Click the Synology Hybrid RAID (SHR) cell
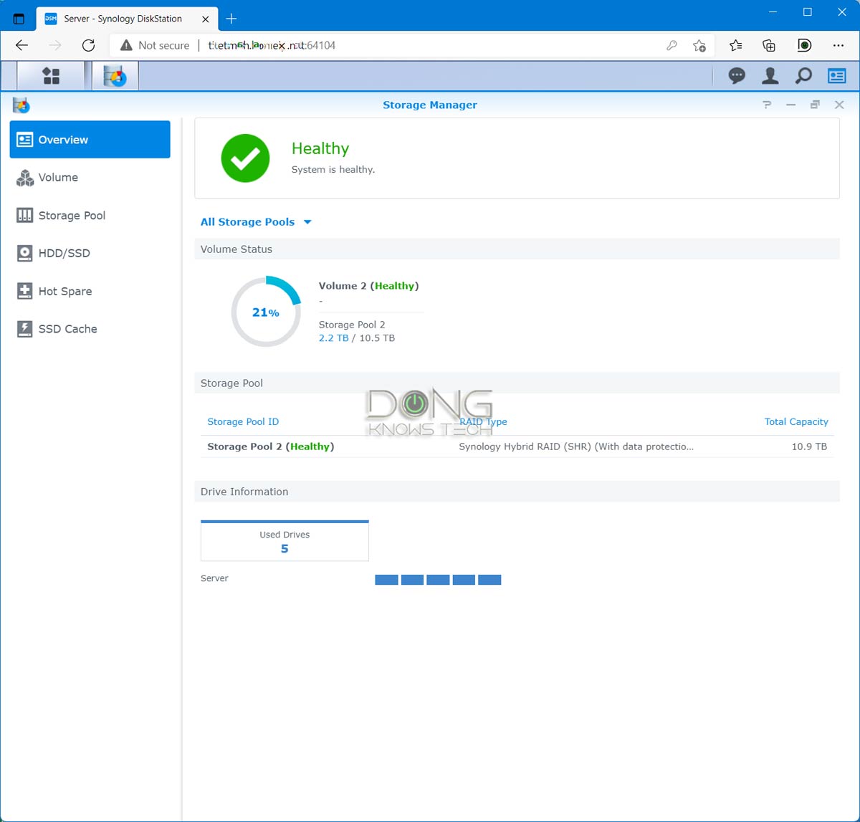This screenshot has height=822, width=860. tap(576, 446)
